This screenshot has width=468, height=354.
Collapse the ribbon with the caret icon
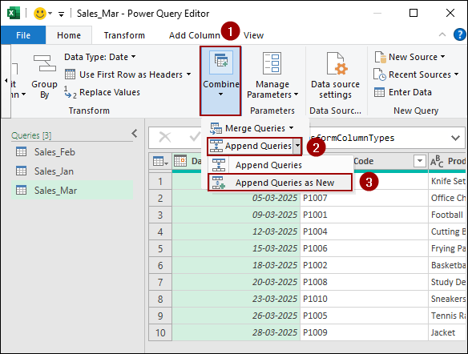click(x=442, y=34)
